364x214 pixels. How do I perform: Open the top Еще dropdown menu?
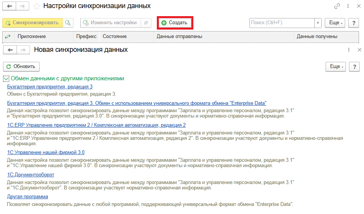pos(335,23)
